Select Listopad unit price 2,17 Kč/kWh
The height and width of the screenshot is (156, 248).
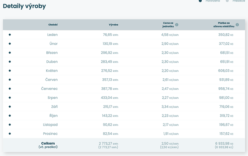(x=170, y=125)
